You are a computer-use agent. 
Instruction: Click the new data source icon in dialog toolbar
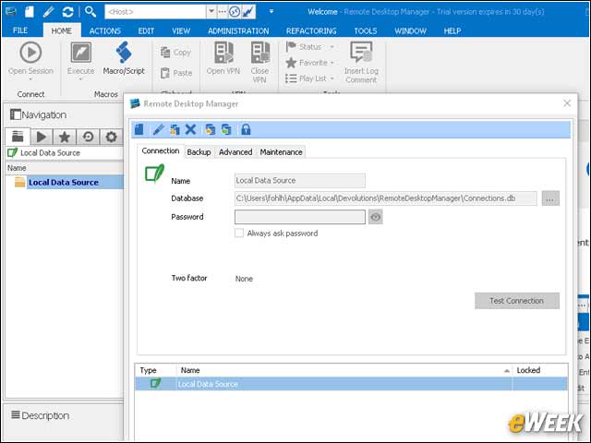[x=139, y=129]
